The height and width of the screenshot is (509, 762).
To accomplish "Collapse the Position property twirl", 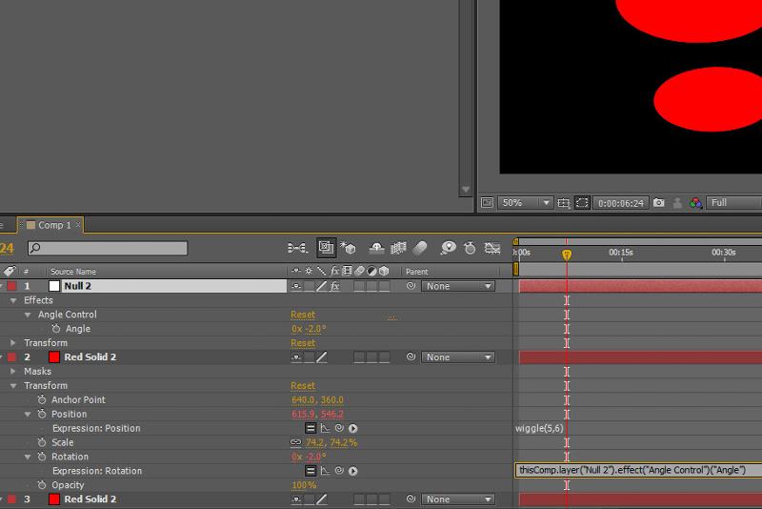I will (28, 415).
